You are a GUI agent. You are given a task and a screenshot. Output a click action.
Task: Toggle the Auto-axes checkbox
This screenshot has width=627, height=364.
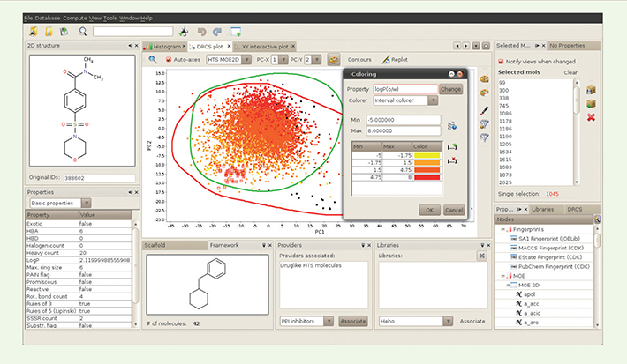tap(169, 59)
